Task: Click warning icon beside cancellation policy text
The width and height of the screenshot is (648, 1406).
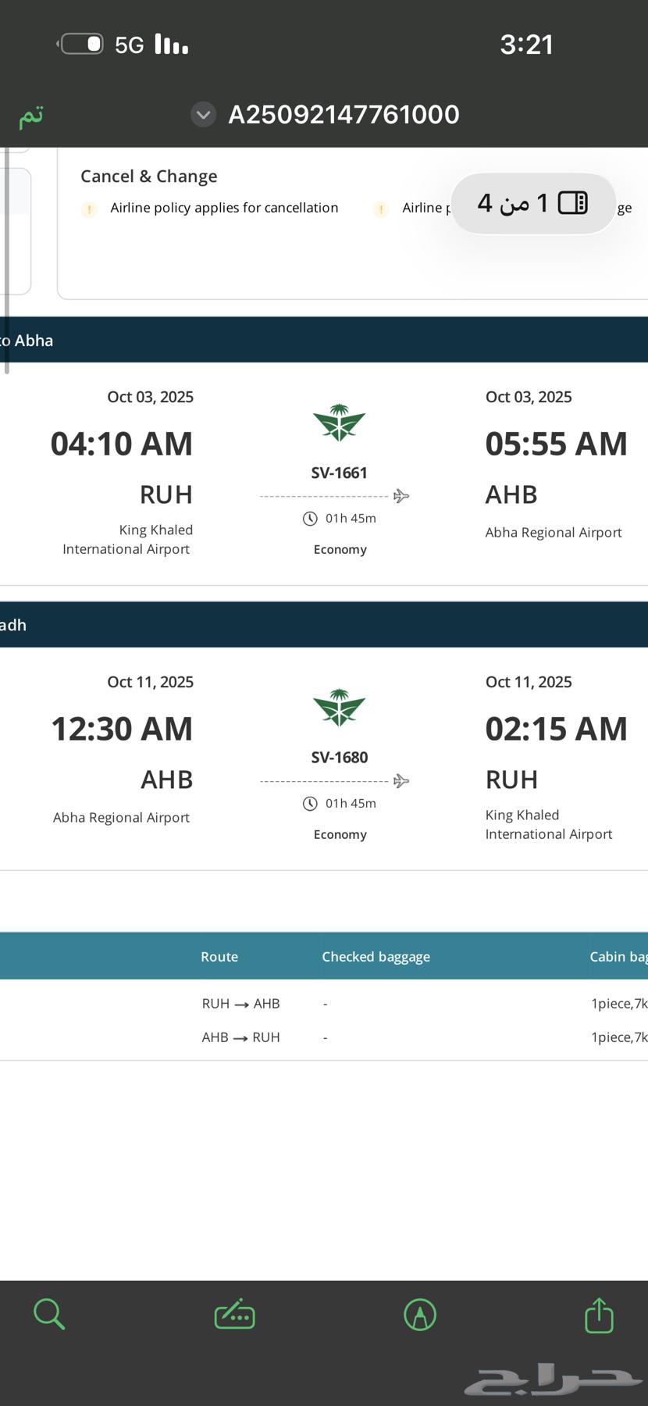Action: (89, 209)
